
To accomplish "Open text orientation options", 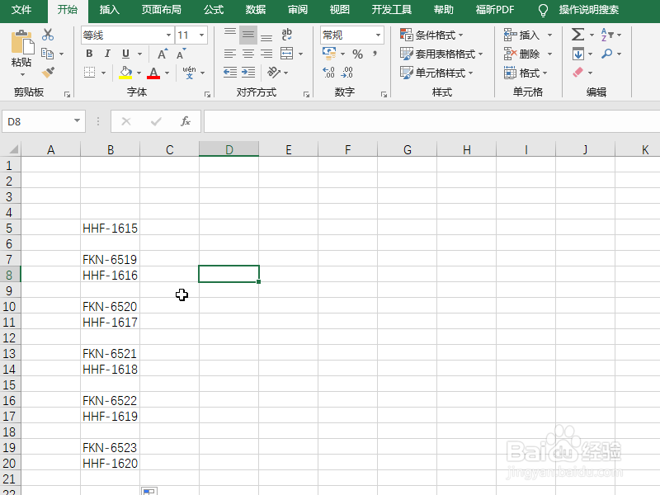I will (x=274, y=73).
